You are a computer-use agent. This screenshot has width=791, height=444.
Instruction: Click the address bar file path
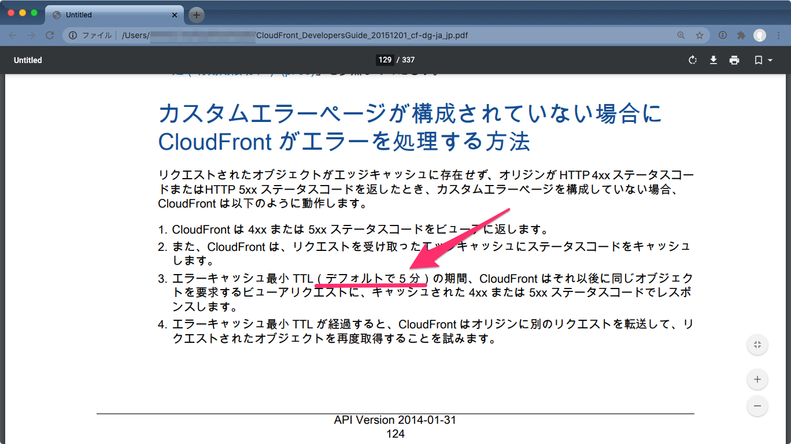tap(295, 35)
